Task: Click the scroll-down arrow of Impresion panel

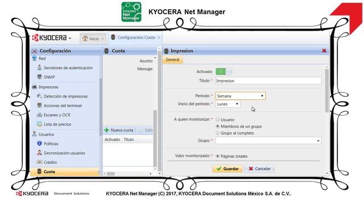Action: click(327, 173)
